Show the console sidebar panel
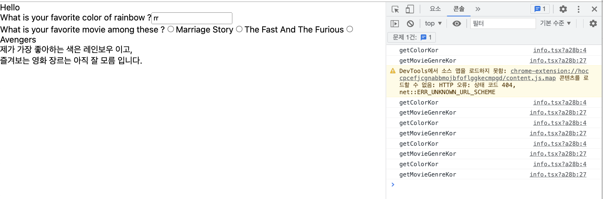The image size is (603, 199). [395, 23]
